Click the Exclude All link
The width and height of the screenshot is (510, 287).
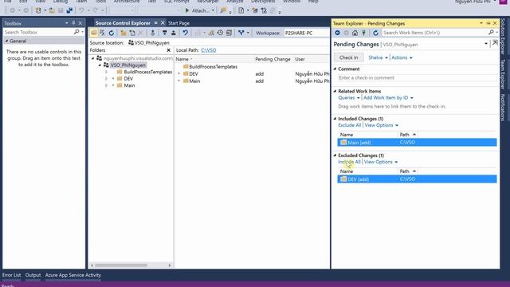pos(350,125)
